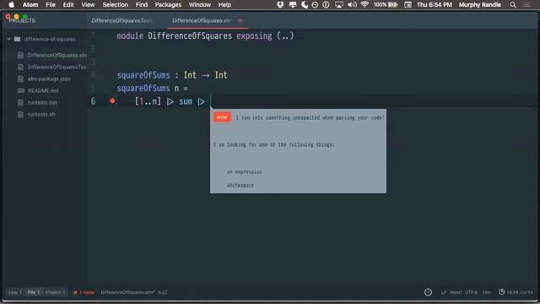
Task: Change LF line ending in status bar
Action: [x=444, y=292]
